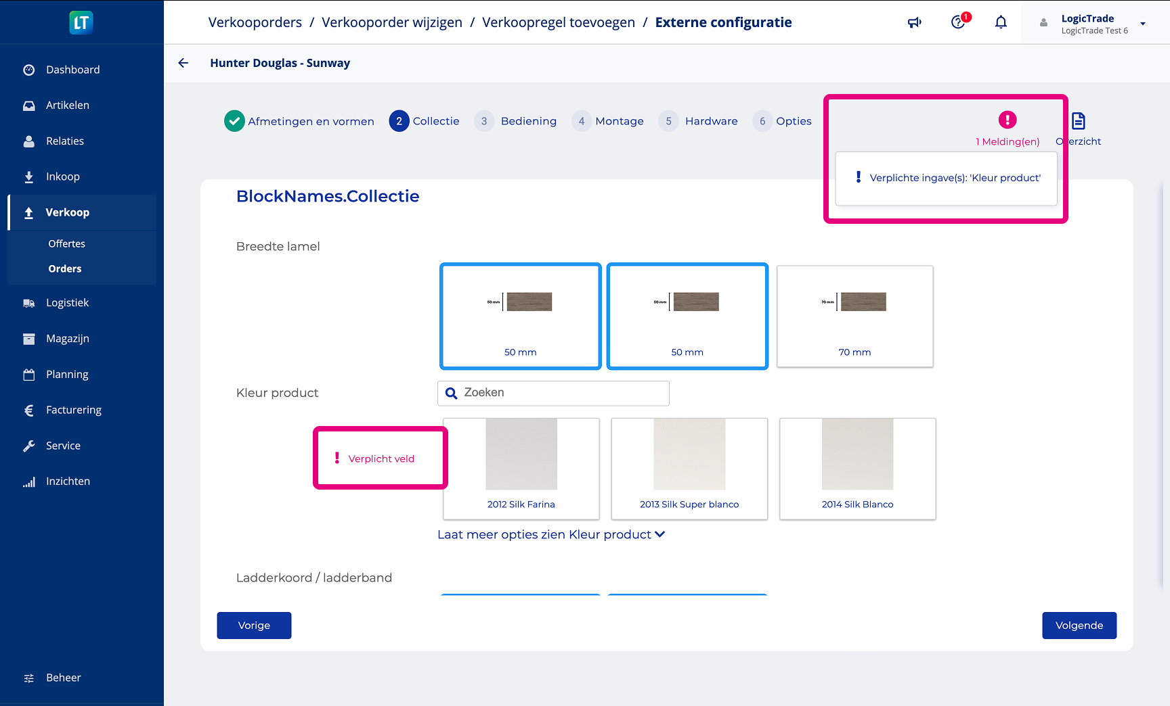Expand more Kleur product options

550,534
